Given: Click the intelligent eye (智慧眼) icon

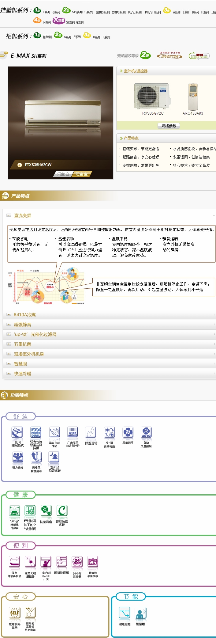Looking at the screenshot, I should (x=140, y=613).
